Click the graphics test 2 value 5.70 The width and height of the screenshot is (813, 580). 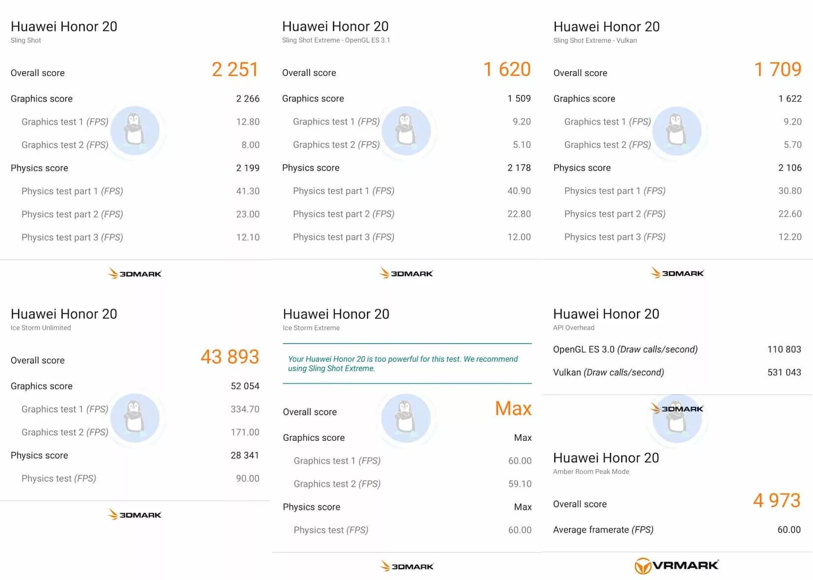point(793,145)
